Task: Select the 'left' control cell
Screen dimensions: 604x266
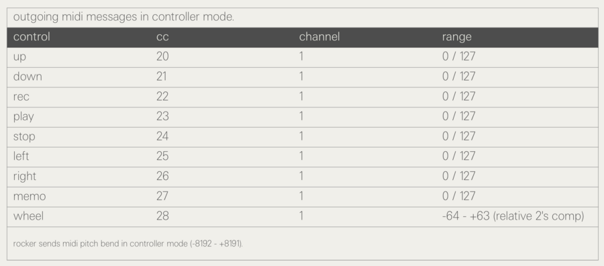Action: tap(21, 156)
